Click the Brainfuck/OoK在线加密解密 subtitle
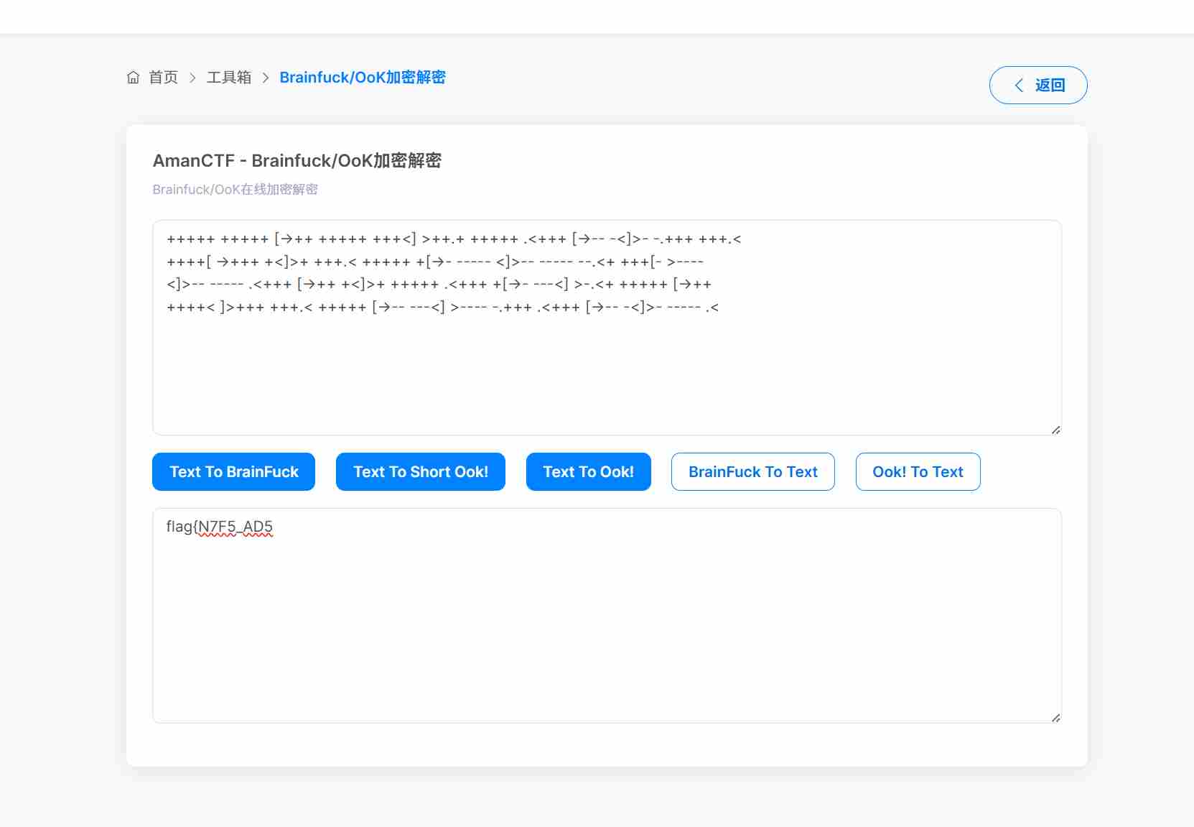This screenshot has height=827, width=1194. point(235,189)
